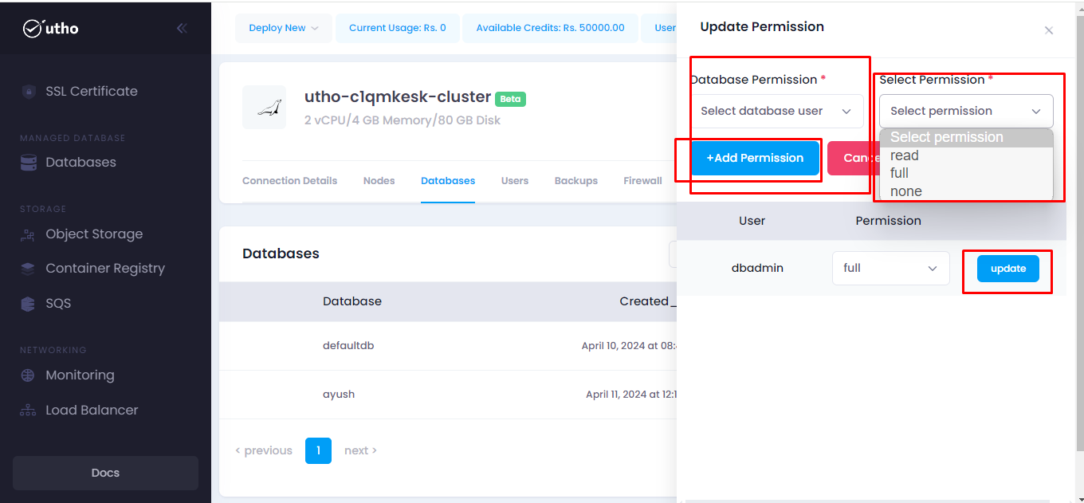
Task: Open Databases in sidebar
Action: (x=81, y=163)
